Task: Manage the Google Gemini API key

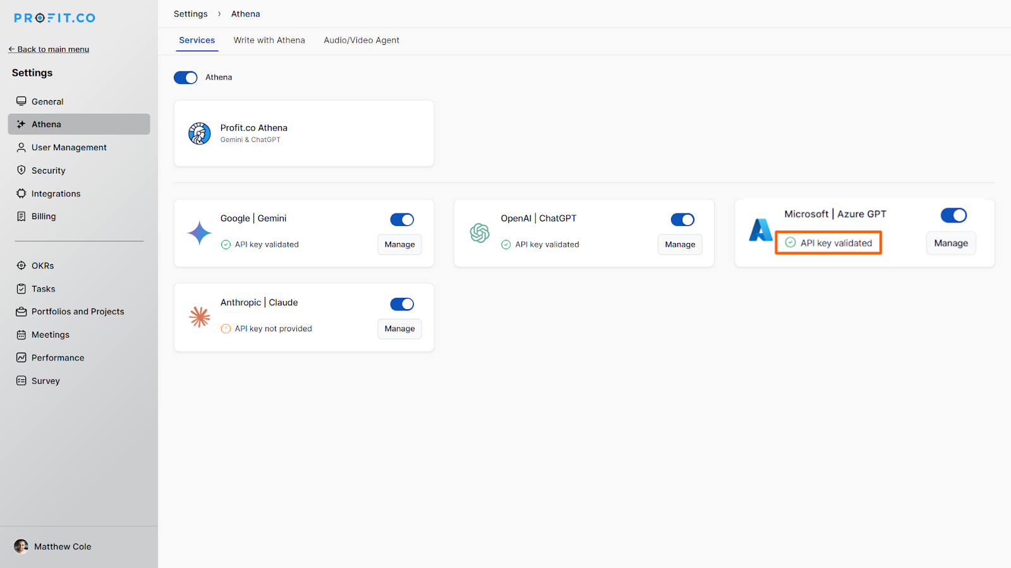Action: point(400,244)
